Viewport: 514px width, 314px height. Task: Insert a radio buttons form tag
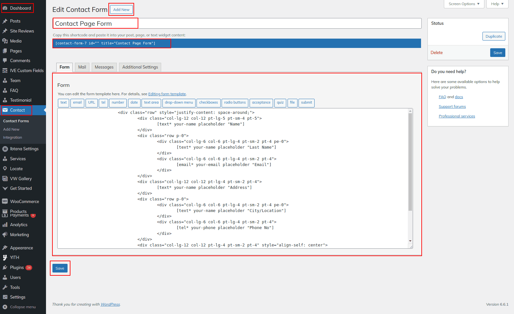click(x=235, y=103)
